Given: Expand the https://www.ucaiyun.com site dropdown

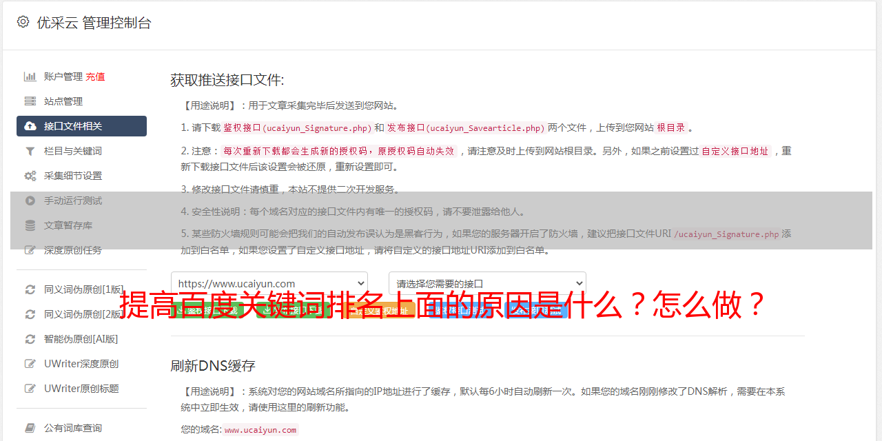Looking at the screenshot, I should [x=269, y=283].
